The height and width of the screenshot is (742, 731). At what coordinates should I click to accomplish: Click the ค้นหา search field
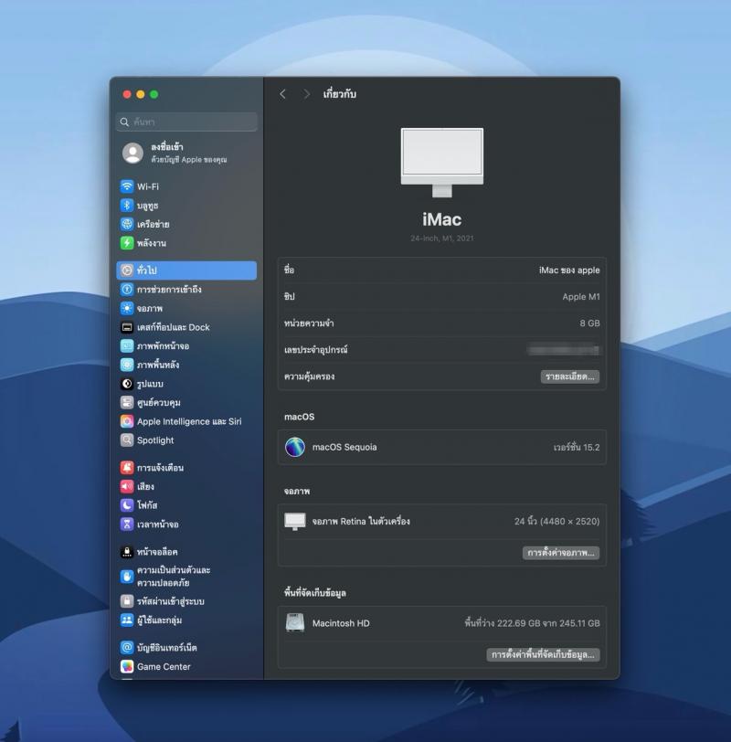(x=187, y=122)
